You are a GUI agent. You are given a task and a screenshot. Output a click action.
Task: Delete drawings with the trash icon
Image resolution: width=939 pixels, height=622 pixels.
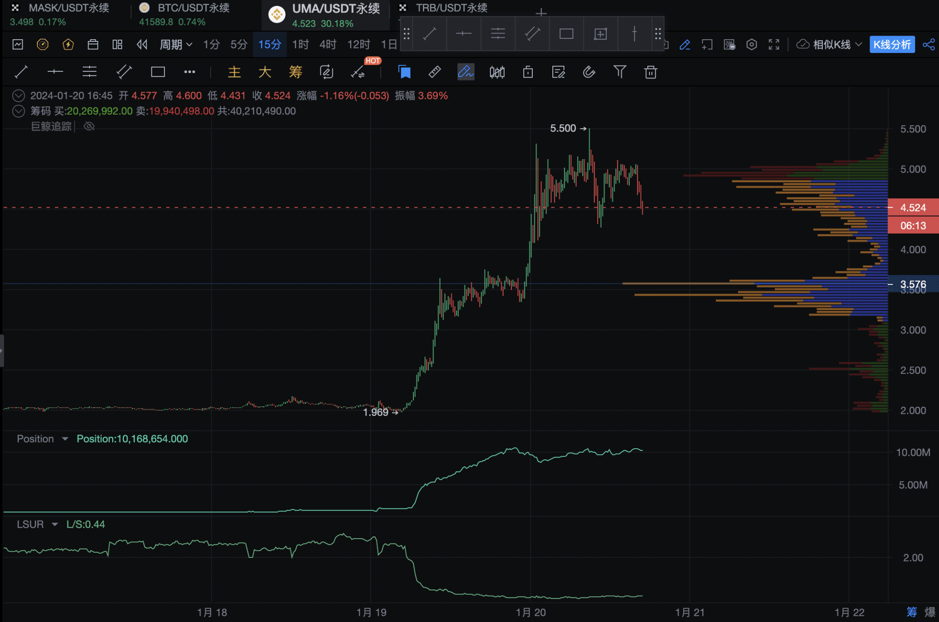[x=651, y=72]
